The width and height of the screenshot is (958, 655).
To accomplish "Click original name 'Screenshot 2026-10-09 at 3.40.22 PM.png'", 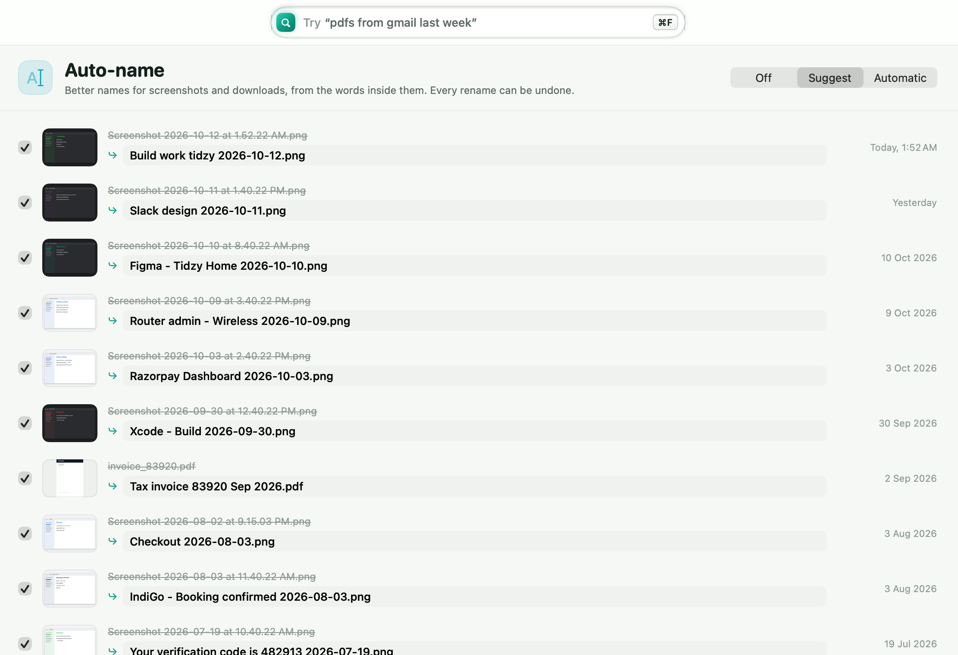I will 209,301.
